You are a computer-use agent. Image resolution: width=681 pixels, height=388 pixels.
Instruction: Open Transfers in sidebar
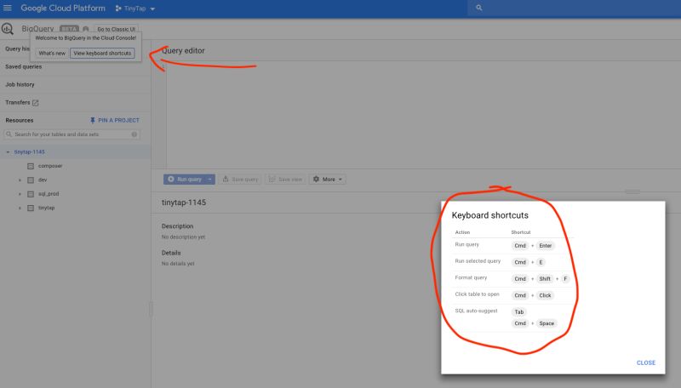[x=17, y=102]
